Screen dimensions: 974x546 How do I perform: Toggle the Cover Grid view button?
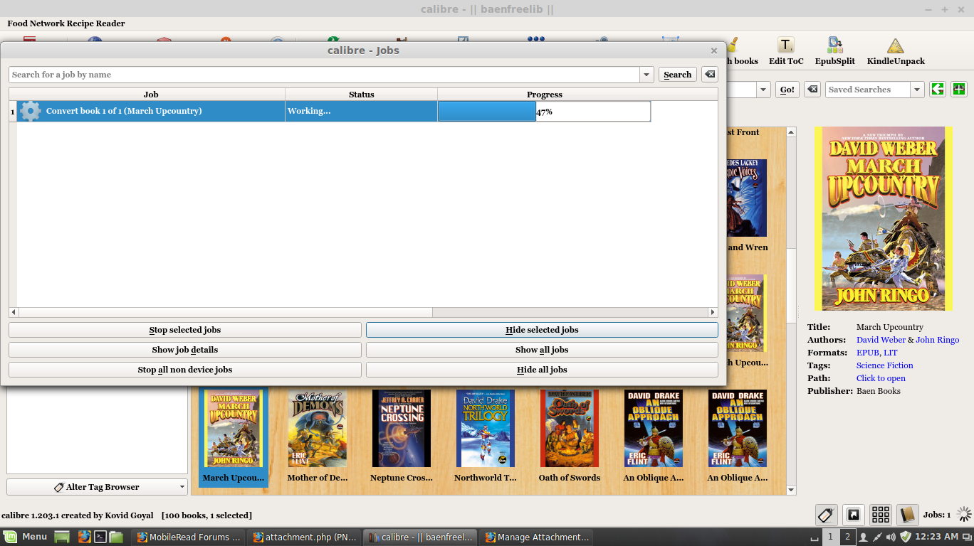(x=881, y=515)
